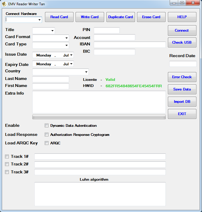Click the horizontal bar under Extra Info
The height and width of the screenshot is (212, 202).
pos(99,117)
